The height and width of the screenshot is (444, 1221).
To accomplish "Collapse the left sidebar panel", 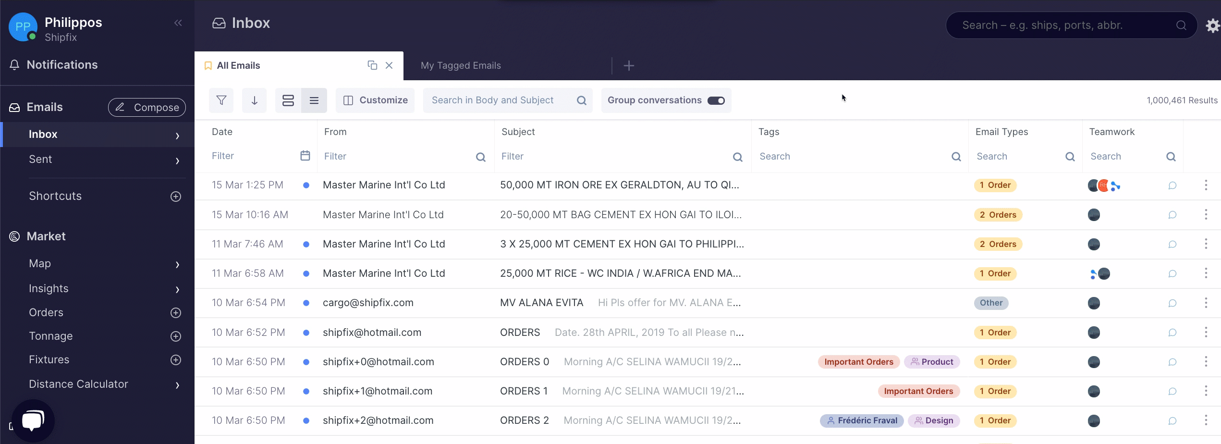I will pos(178,23).
